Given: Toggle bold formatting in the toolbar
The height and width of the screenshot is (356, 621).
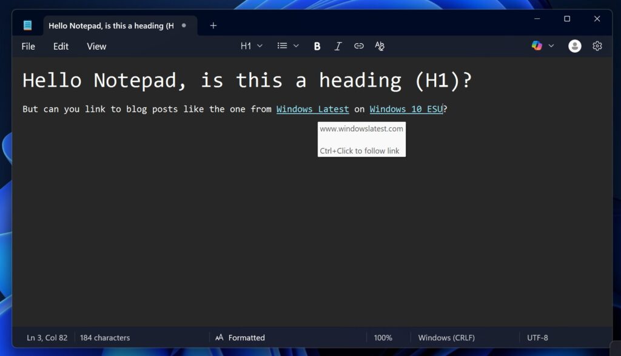Looking at the screenshot, I should point(317,45).
